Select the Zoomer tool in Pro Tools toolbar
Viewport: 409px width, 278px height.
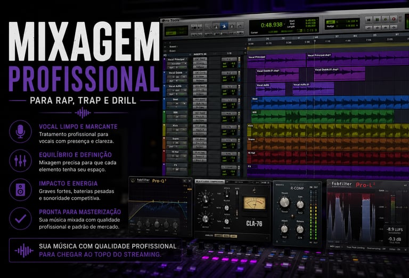208,26
